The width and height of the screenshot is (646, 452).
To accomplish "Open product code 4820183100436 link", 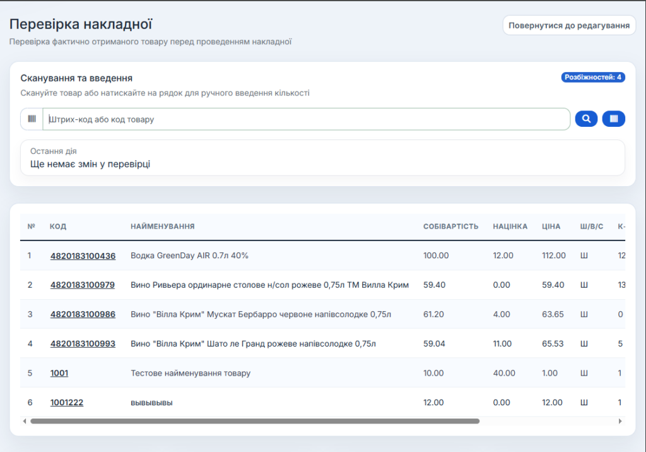I will pyautogui.click(x=83, y=256).
